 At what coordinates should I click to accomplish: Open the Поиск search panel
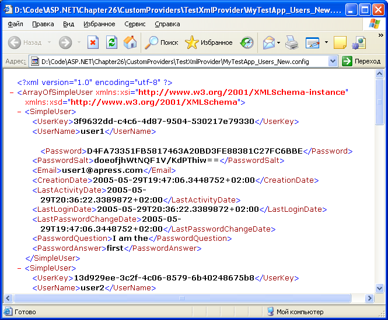click(x=162, y=42)
